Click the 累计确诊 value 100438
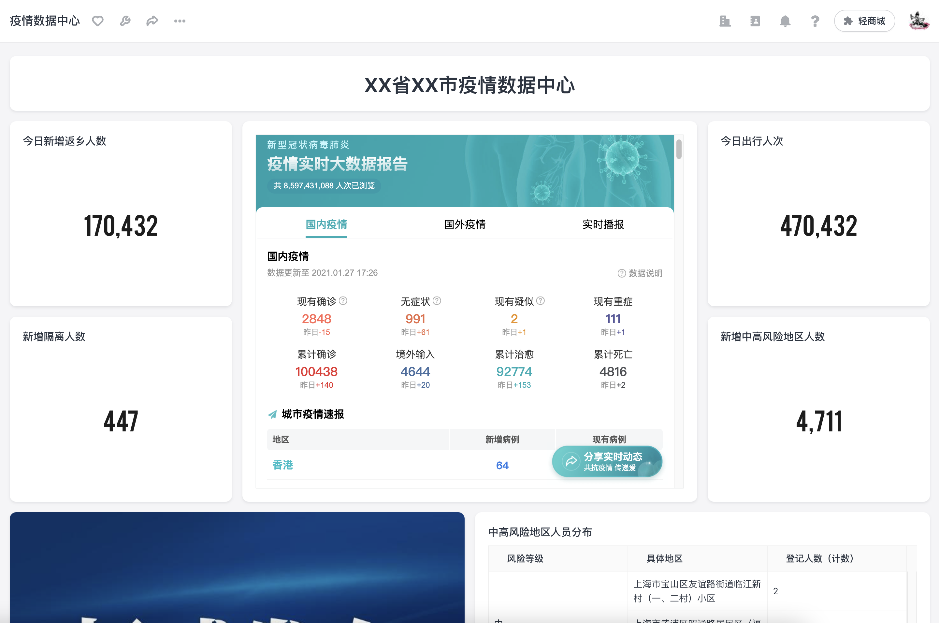Screen dimensions: 939x623 click(x=317, y=371)
